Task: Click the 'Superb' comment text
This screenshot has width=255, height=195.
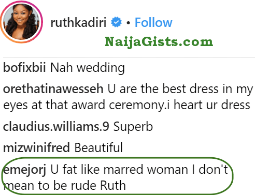Action: pyautogui.click(x=133, y=127)
